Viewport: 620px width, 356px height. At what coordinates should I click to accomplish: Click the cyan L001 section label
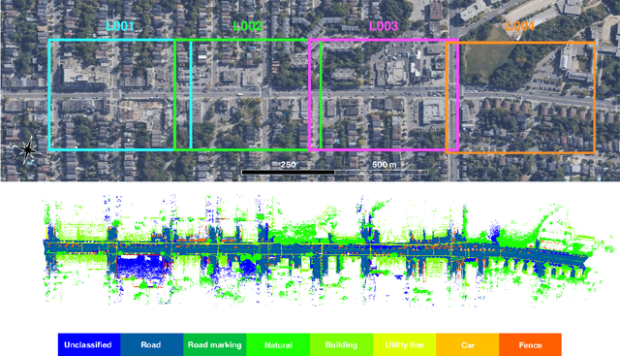[120, 26]
